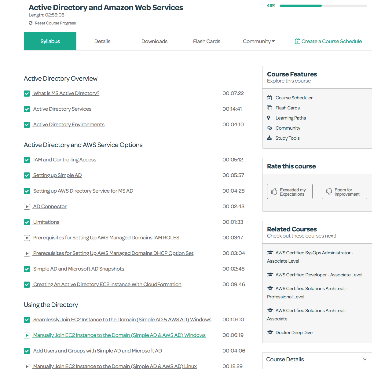
Task: Toggle checkmark for Creating An Active Directory EC2 Instance
Action: coord(27,285)
